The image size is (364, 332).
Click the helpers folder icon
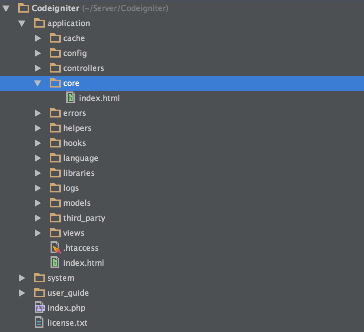pos(55,128)
